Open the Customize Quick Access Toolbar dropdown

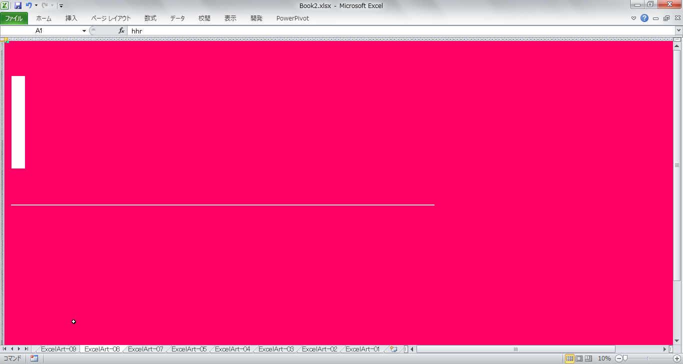coord(61,6)
